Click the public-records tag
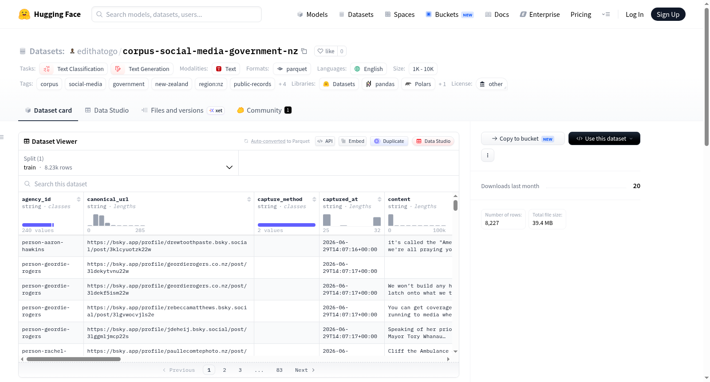 pyautogui.click(x=252, y=84)
